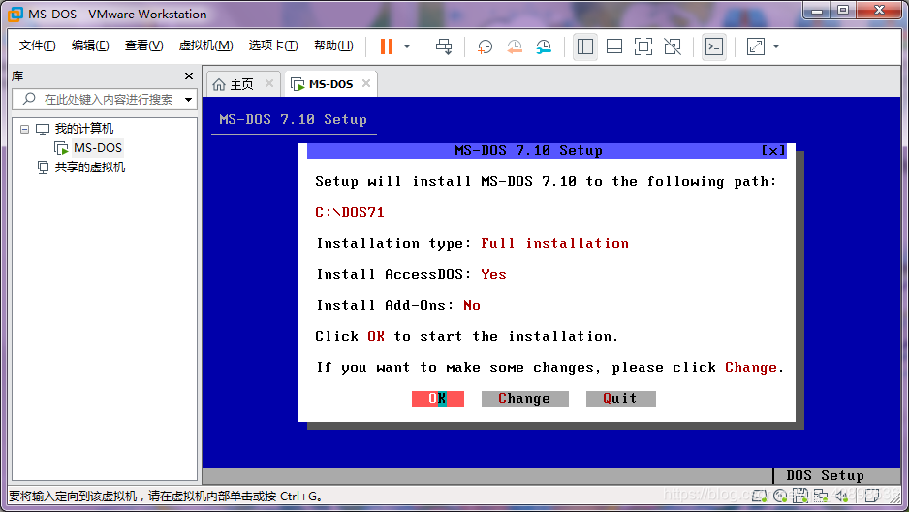Click the Change button in DOS Setup
This screenshot has width=909, height=512.
(x=524, y=399)
